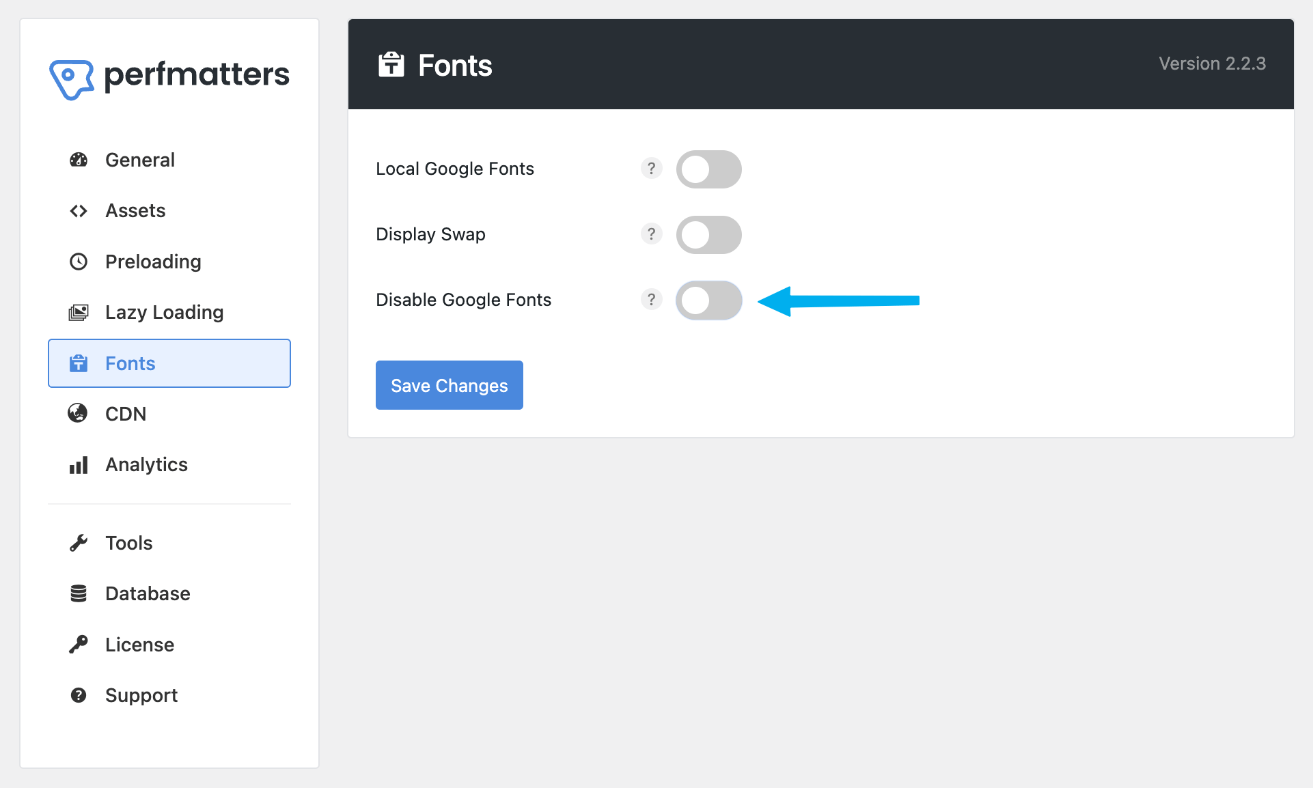Select the License key icon
Screen dimensions: 1313x788
coord(79,644)
